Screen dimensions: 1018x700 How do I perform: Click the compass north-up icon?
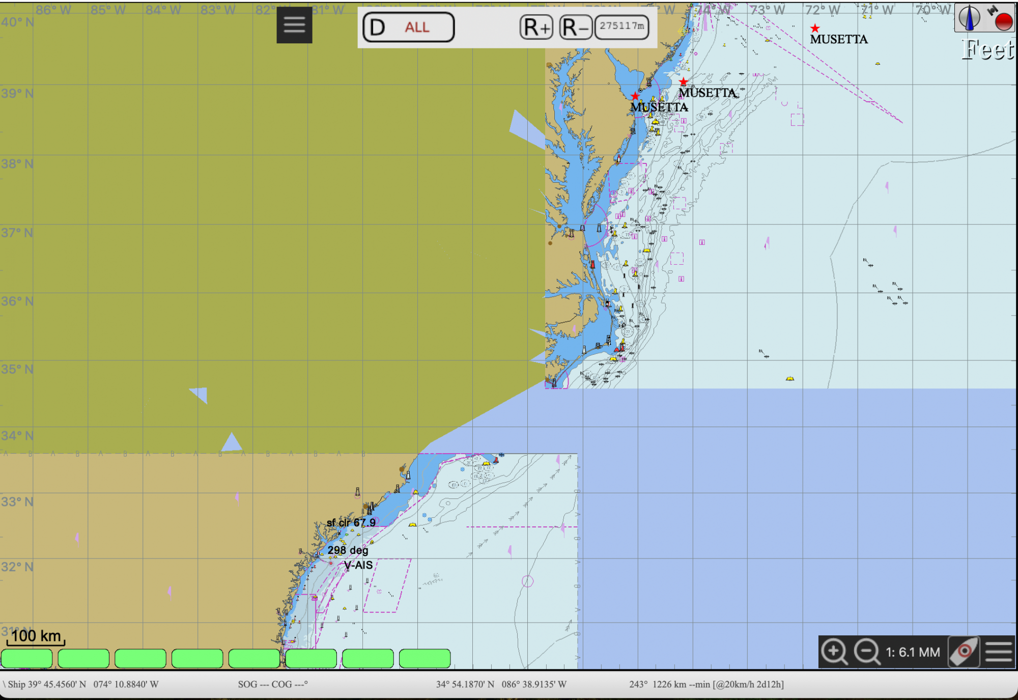coord(969,18)
